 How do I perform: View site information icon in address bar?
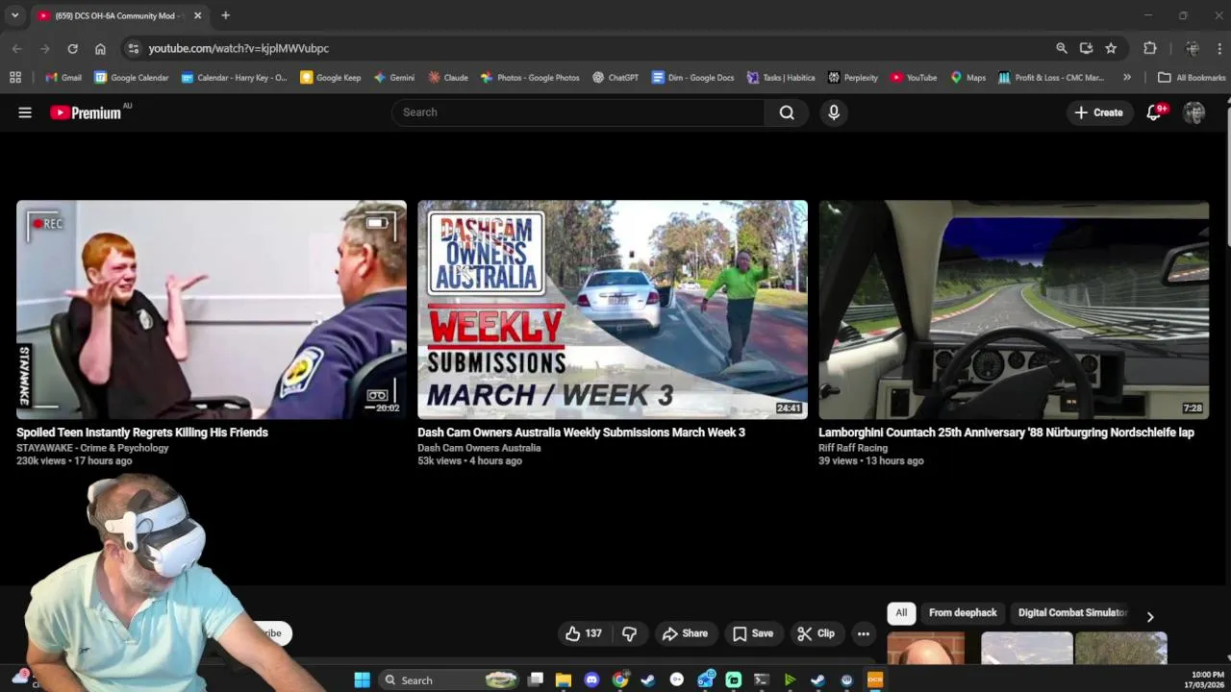[x=134, y=48]
